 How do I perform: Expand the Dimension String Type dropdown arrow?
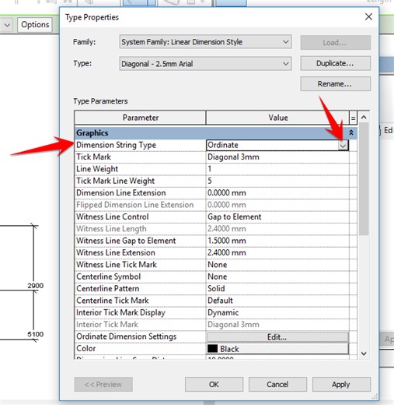coord(343,146)
